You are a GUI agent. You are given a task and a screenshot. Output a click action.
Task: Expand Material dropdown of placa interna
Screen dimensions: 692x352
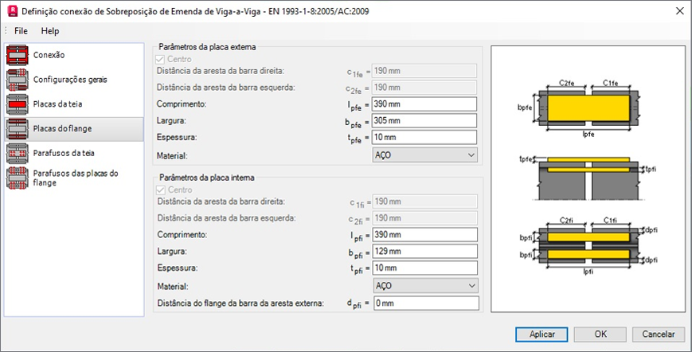coord(424,285)
